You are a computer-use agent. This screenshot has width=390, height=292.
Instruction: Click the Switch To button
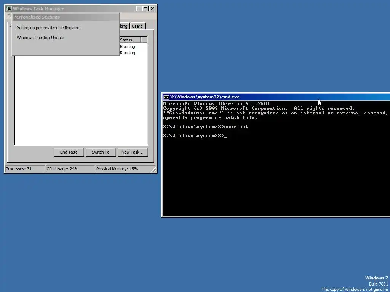click(101, 152)
